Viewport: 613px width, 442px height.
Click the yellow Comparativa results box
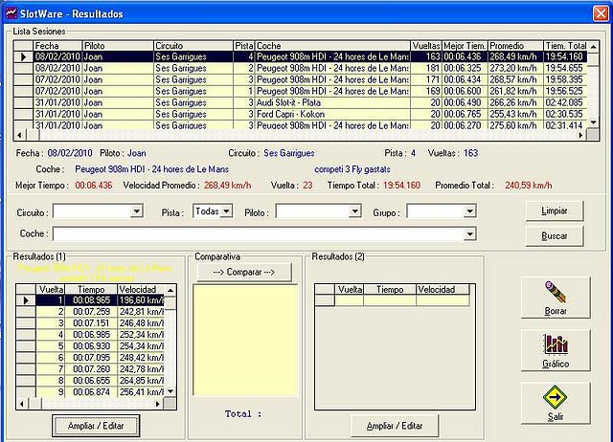[245, 341]
